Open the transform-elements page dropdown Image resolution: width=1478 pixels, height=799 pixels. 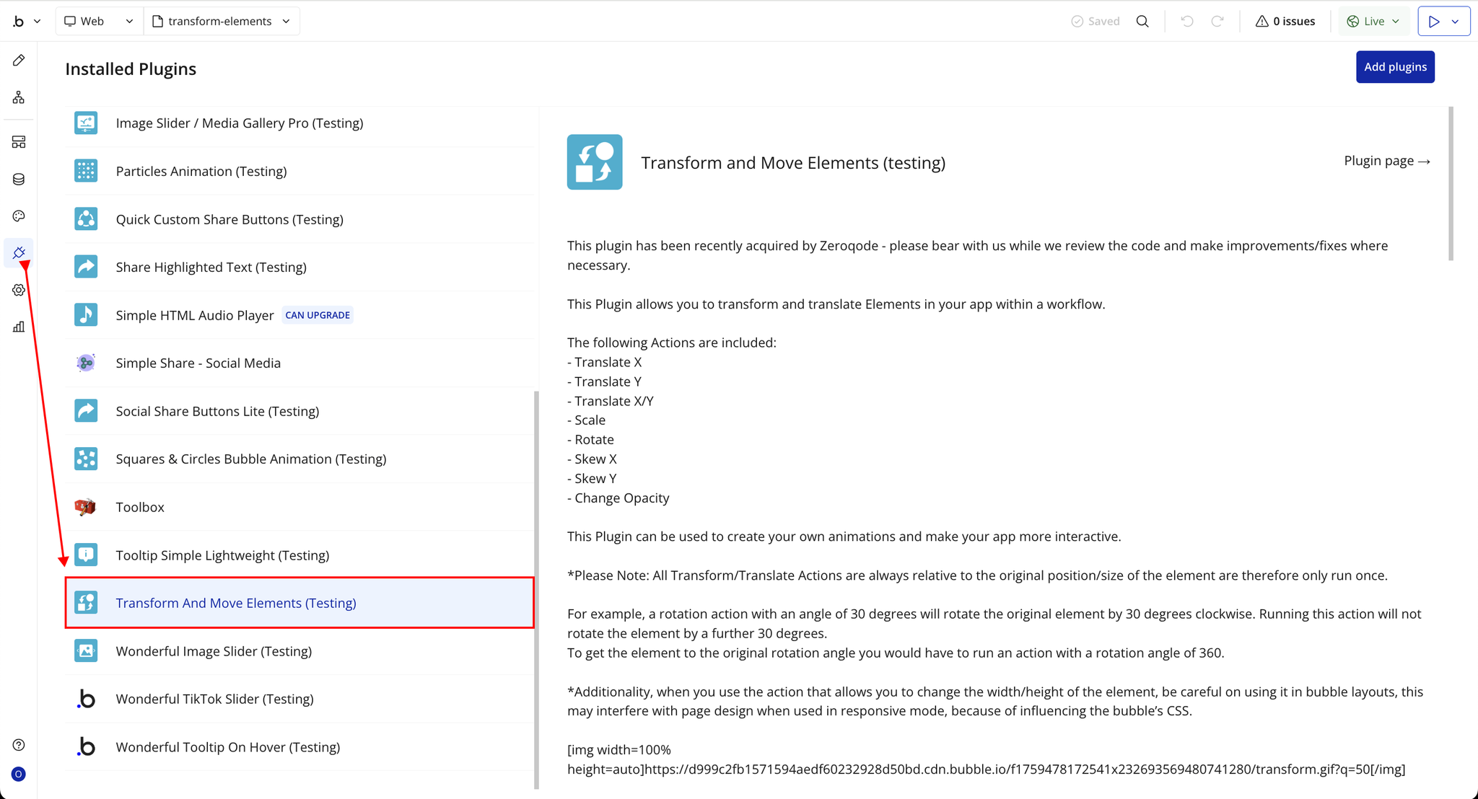222,21
